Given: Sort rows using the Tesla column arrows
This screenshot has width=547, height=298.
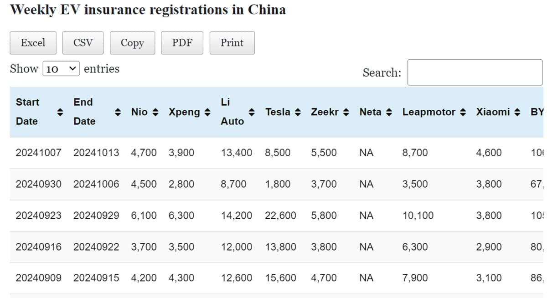Looking at the screenshot, I should pyautogui.click(x=298, y=112).
